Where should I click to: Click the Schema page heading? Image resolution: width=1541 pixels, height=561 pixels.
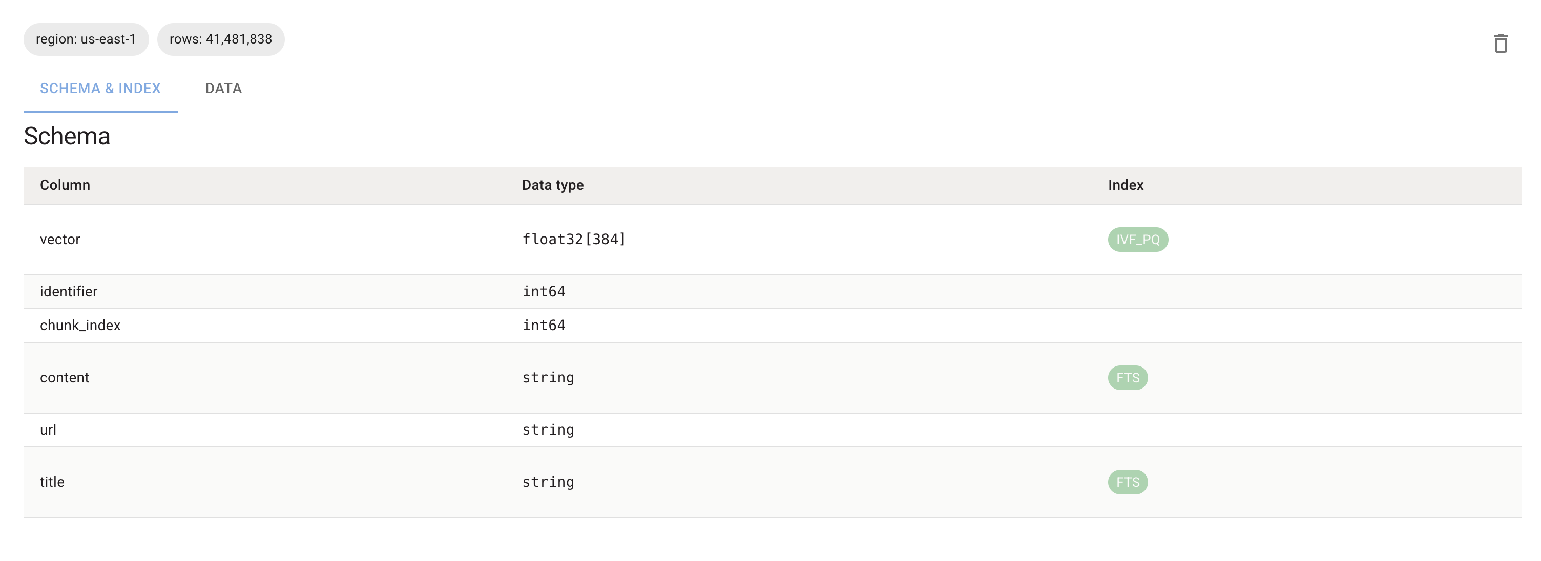67,136
